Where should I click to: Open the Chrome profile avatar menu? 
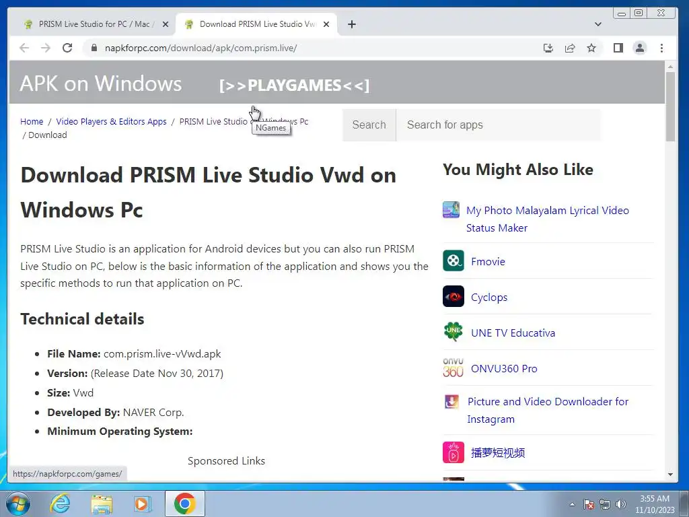point(640,48)
